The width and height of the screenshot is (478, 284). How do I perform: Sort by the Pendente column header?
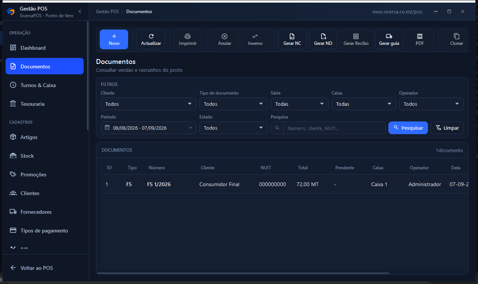pyautogui.click(x=345, y=168)
